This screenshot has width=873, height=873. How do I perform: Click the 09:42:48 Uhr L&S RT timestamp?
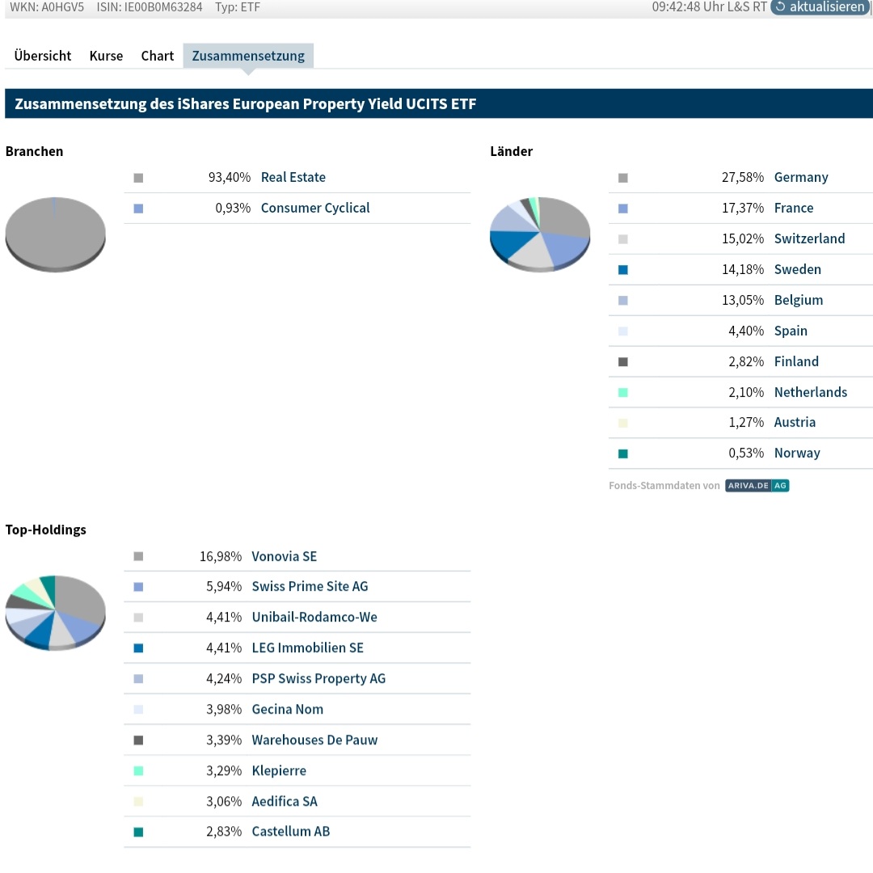point(710,7)
